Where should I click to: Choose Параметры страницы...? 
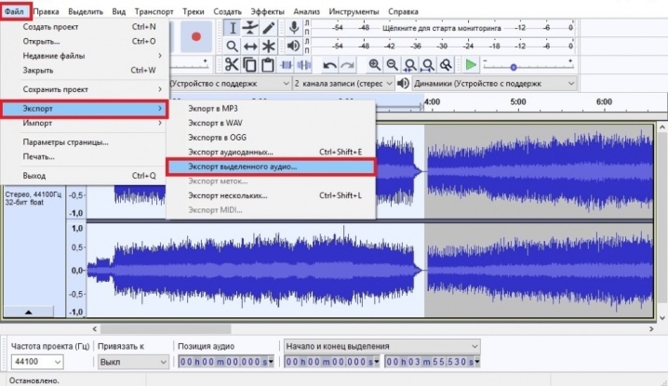click(85, 142)
